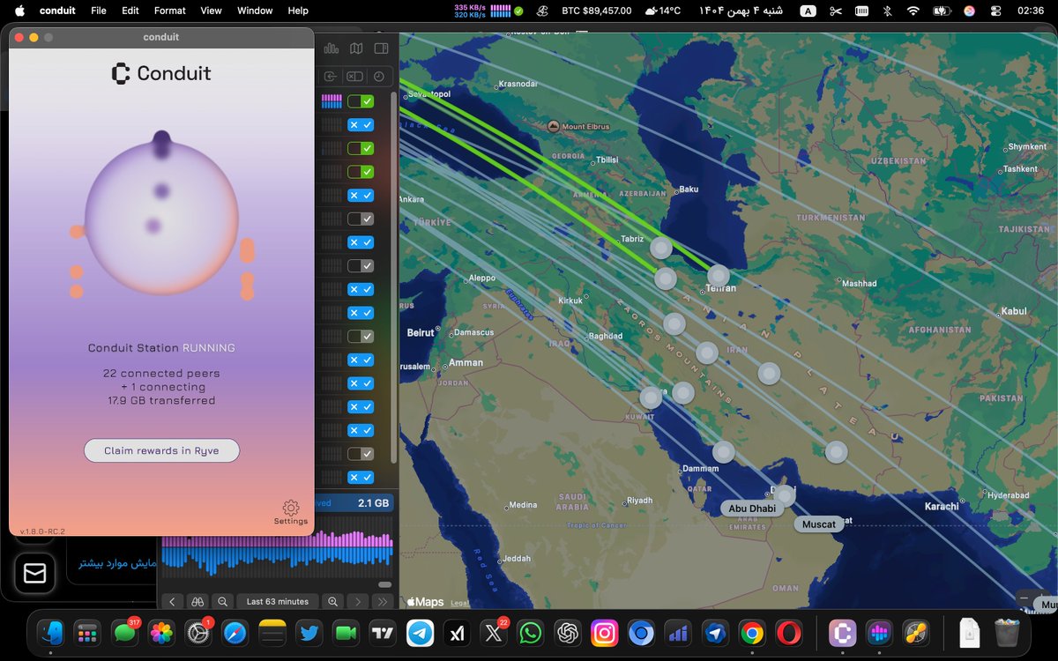The height and width of the screenshot is (661, 1058).
Task: Open the Format menu
Action: (170, 11)
